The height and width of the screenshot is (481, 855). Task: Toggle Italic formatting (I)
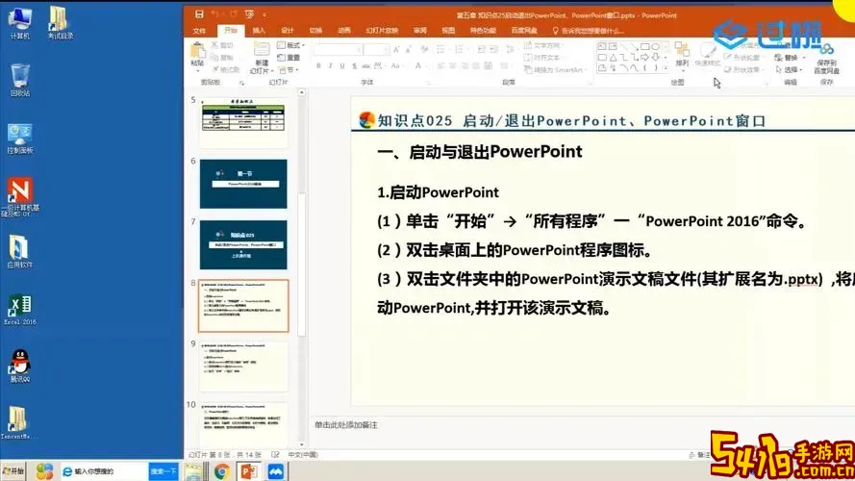[331, 66]
